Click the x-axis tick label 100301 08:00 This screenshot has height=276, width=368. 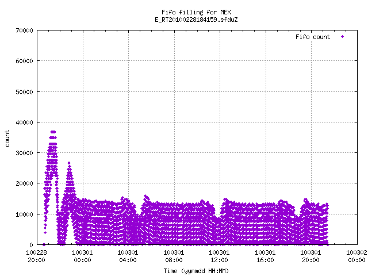(x=174, y=256)
